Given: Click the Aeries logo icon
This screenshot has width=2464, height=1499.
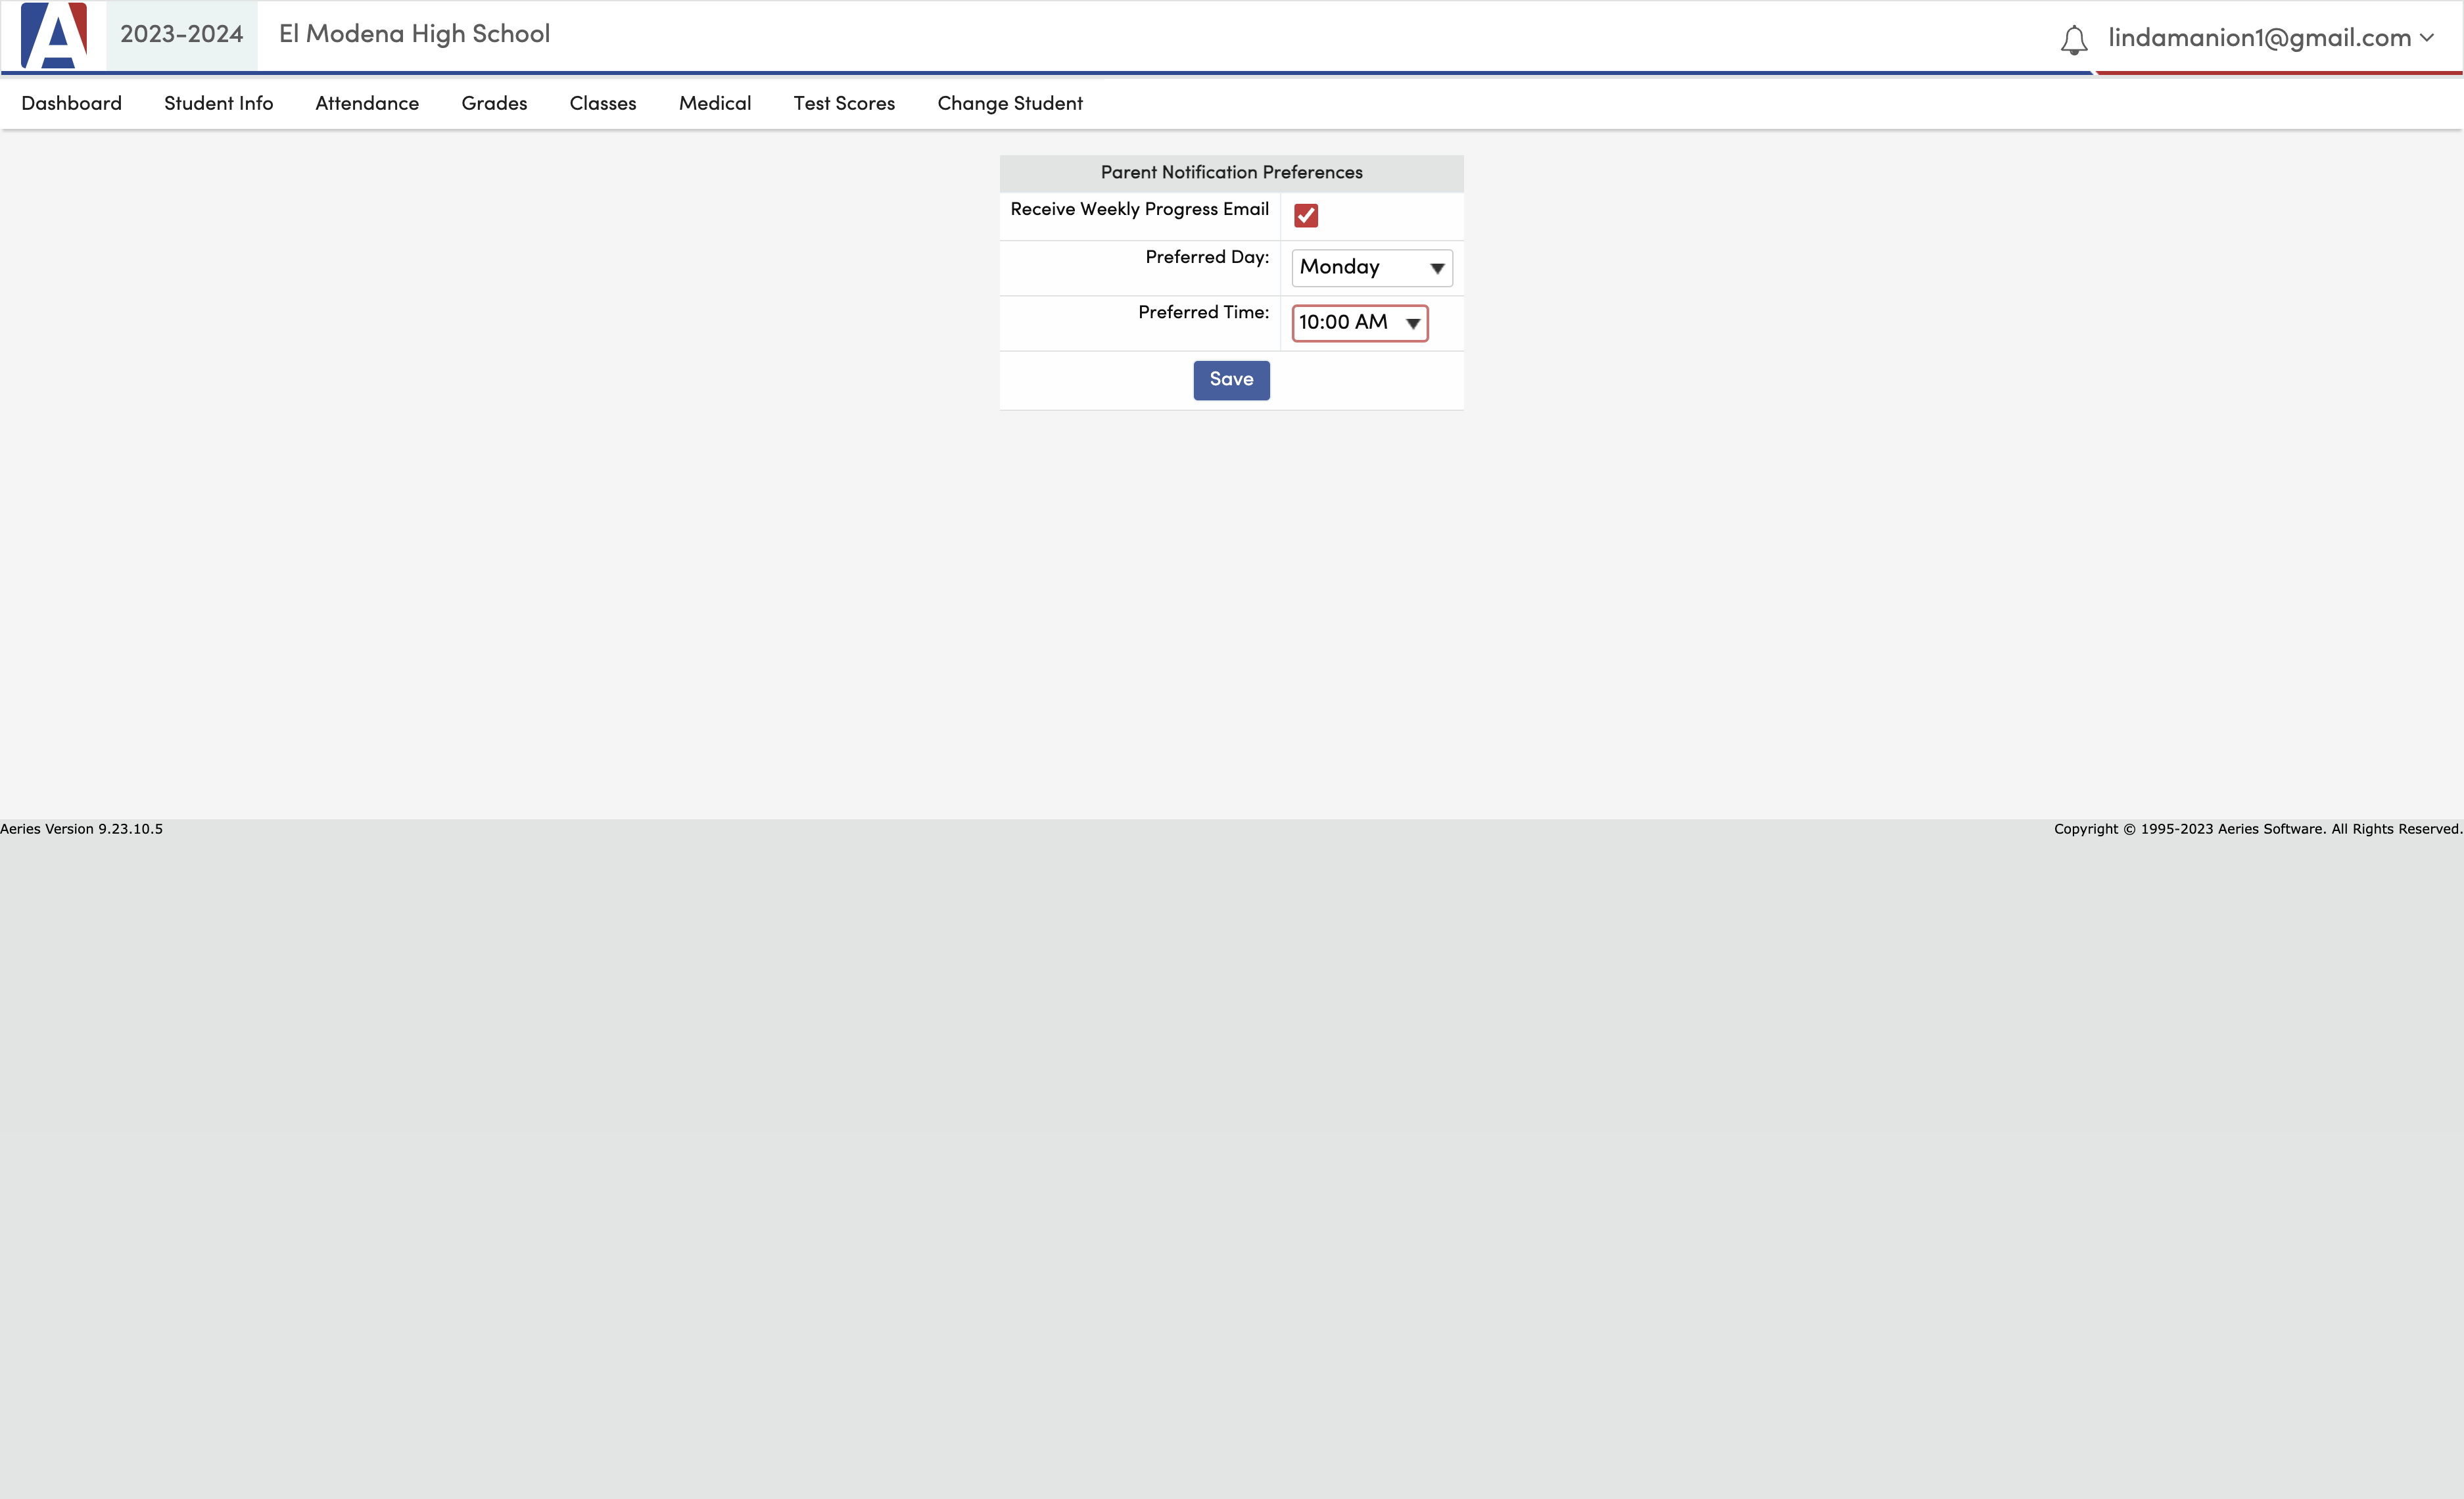Looking at the screenshot, I should click(x=54, y=35).
